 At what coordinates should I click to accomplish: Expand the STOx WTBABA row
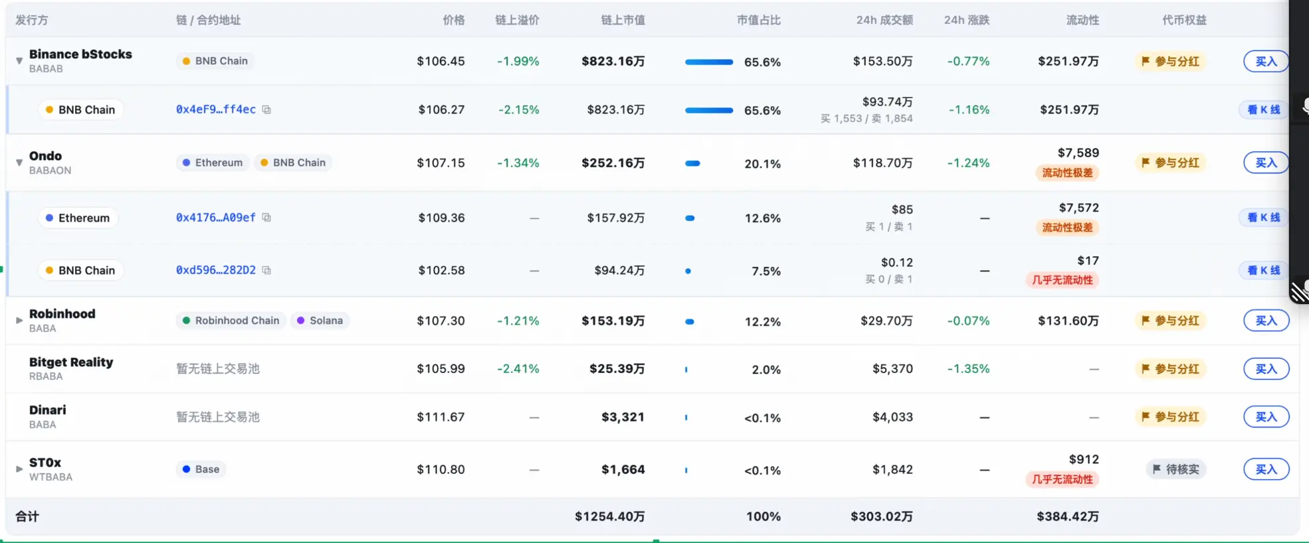click(19, 469)
